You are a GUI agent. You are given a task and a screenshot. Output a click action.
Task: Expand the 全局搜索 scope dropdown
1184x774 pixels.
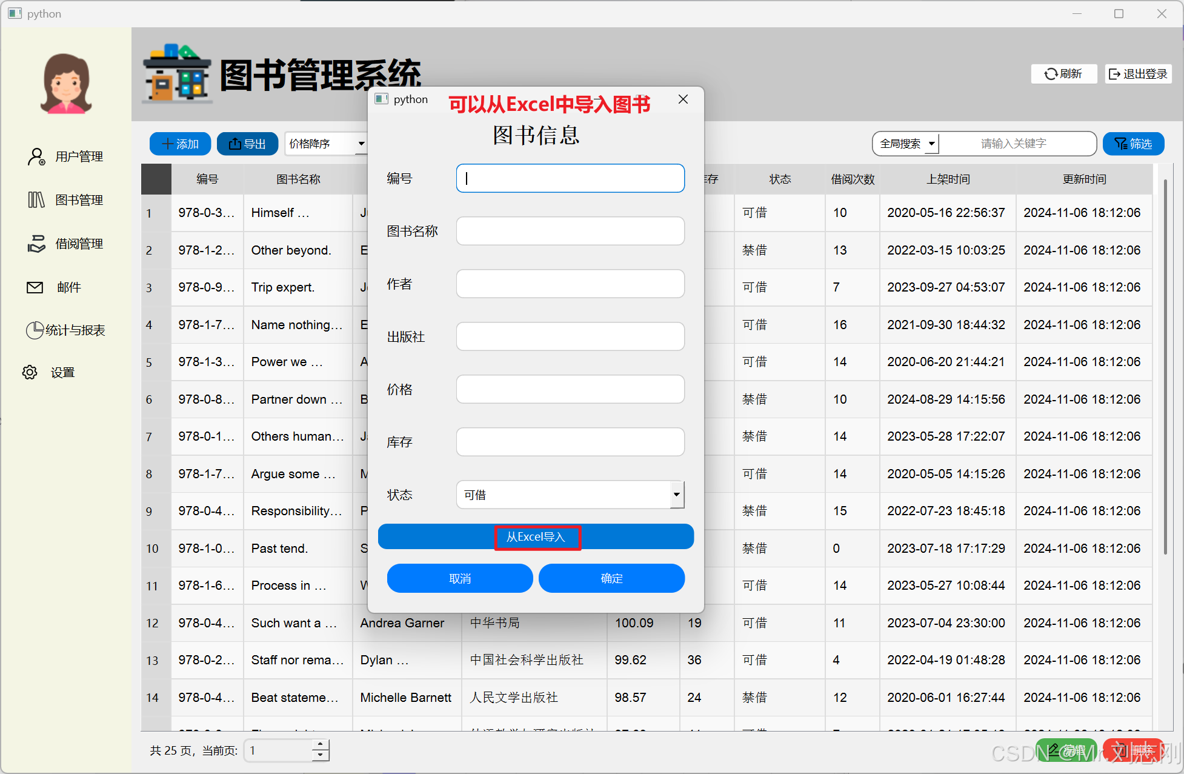[x=906, y=144]
